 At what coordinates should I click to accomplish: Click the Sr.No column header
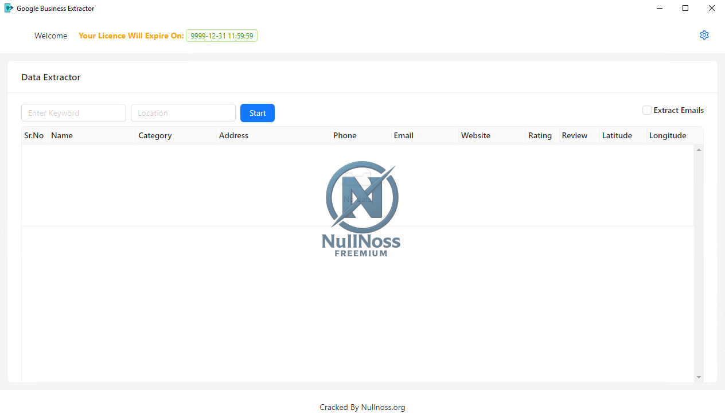pos(34,135)
